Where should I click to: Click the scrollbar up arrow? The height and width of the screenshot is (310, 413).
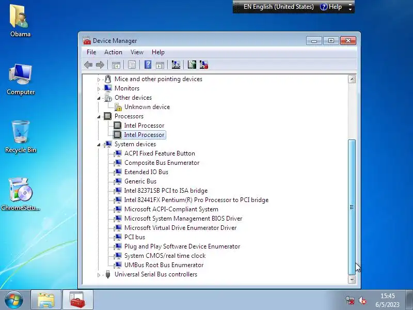tap(352, 79)
